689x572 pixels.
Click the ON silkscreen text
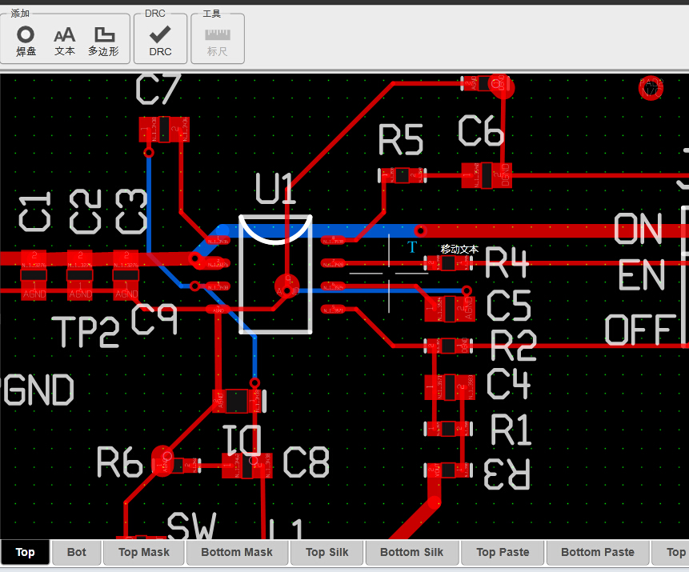click(638, 229)
